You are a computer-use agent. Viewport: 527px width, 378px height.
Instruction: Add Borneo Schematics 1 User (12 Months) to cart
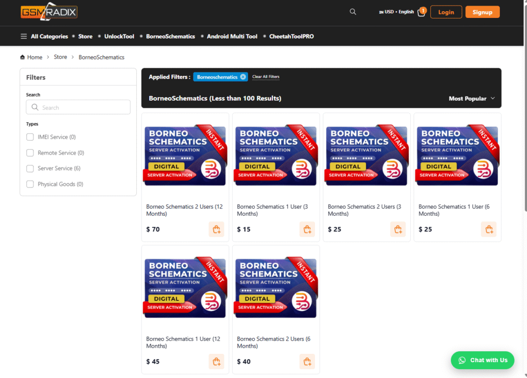(x=216, y=362)
